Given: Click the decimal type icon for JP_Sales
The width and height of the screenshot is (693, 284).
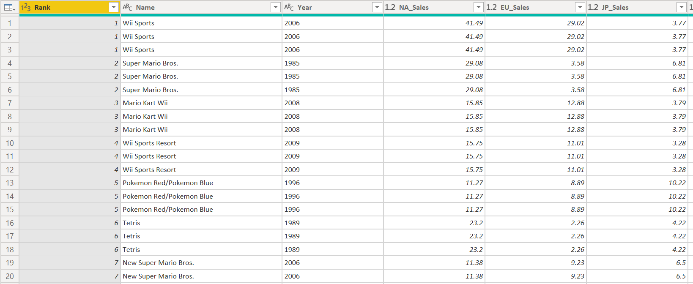Looking at the screenshot, I should tap(593, 8).
